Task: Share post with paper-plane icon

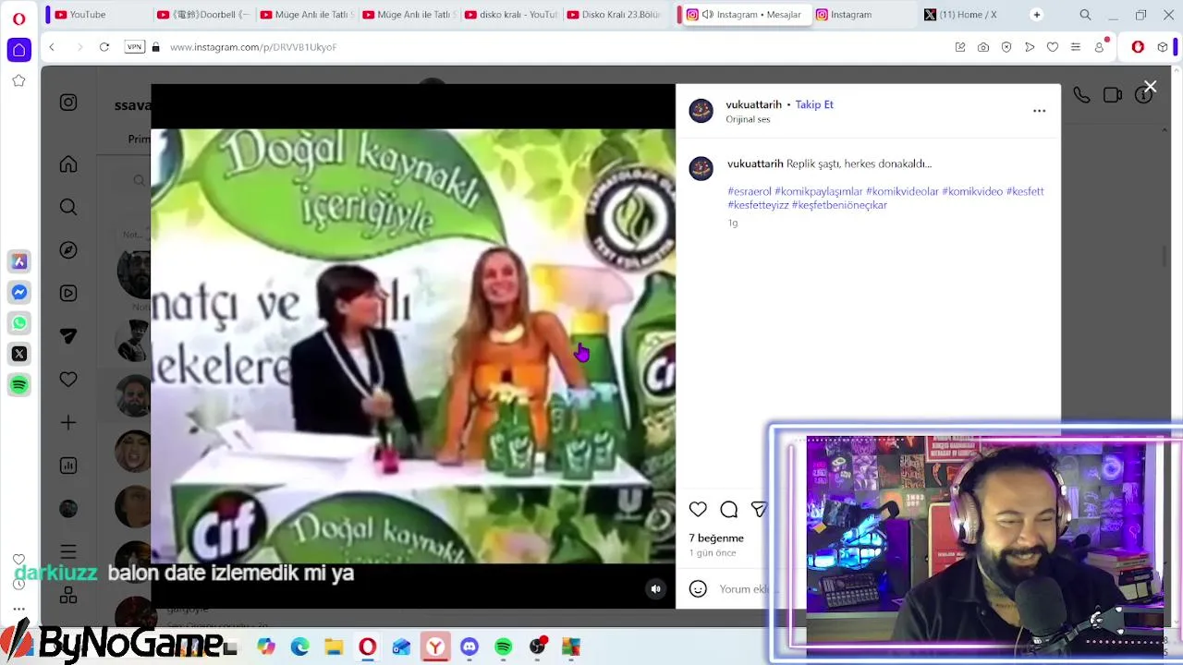Action: [759, 509]
